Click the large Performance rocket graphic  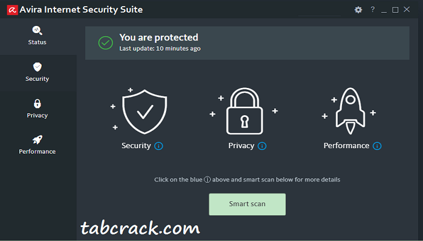pyautogui.click(x=350, y=111)
